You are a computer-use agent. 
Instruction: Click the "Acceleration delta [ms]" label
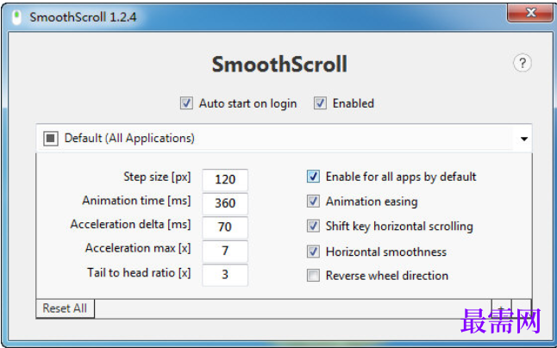130,225
